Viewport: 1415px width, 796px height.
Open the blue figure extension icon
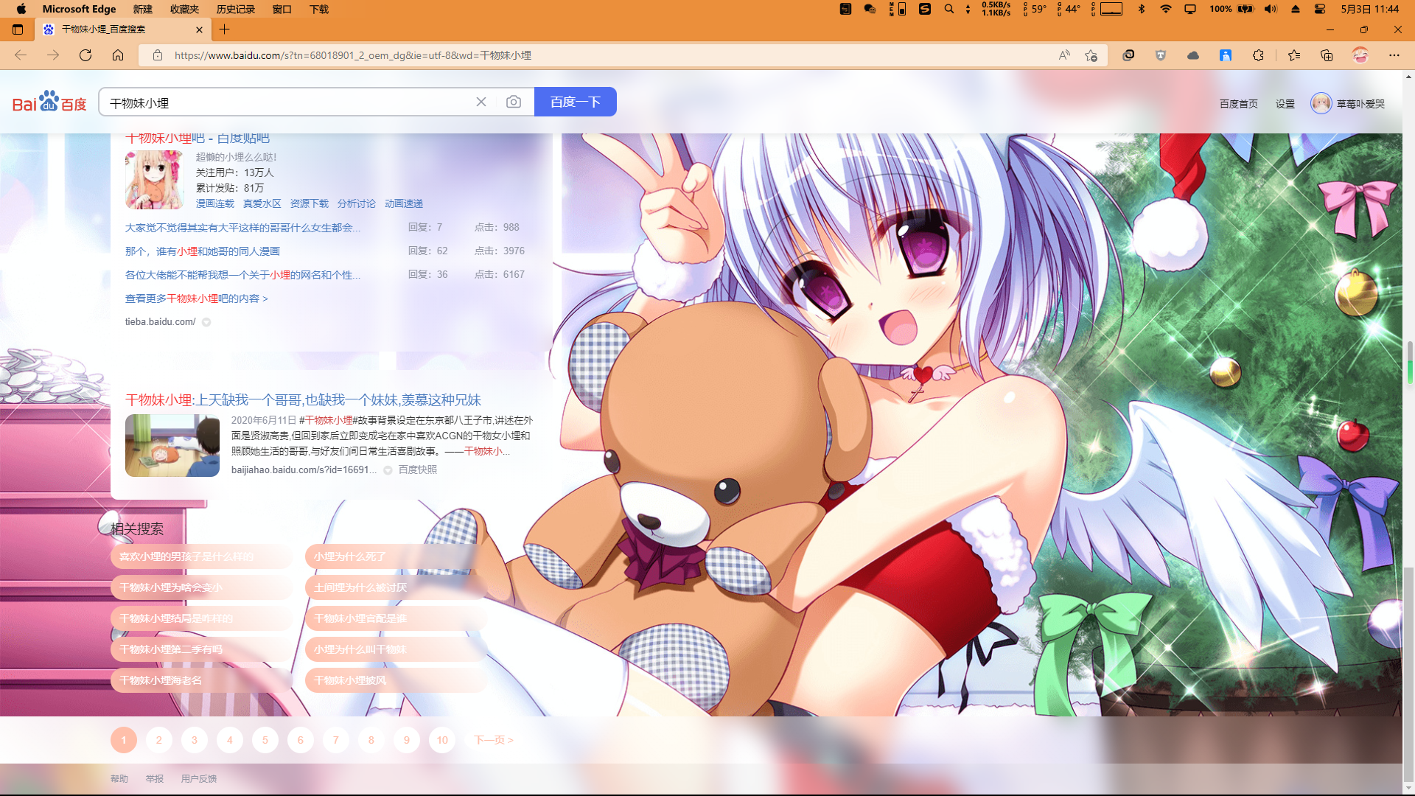(x=1226, y=55)
